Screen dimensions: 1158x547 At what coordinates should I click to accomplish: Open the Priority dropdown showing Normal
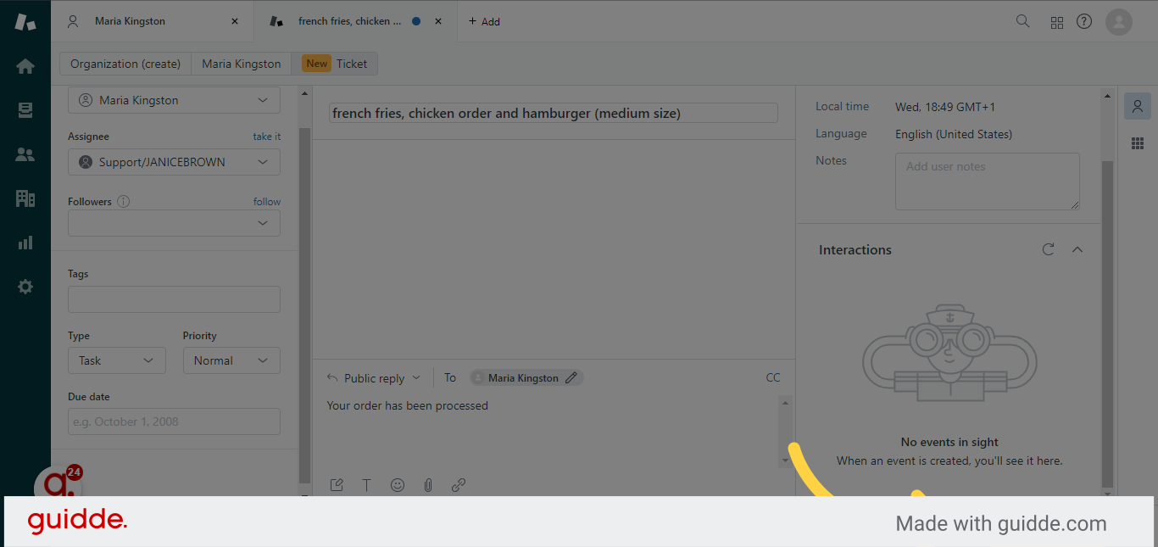[231, 360]
